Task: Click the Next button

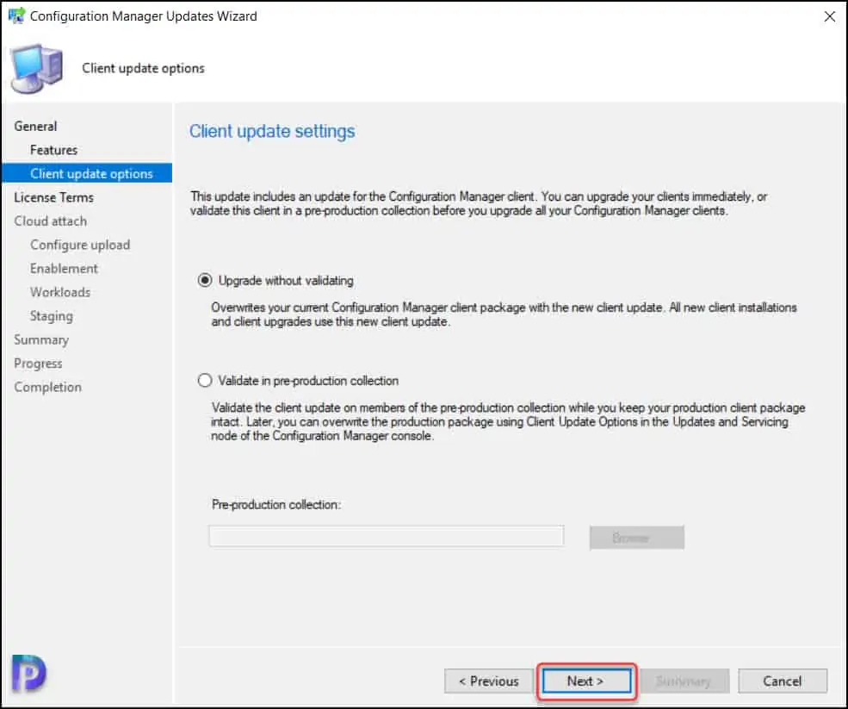Action: [x=586, y=681]
